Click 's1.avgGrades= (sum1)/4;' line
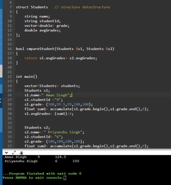This screenshot has height=185, width=171. 49,114
